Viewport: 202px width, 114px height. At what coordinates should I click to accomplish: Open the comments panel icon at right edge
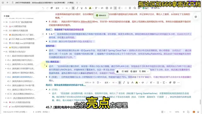pyautogui.click(x=196, y=17)
